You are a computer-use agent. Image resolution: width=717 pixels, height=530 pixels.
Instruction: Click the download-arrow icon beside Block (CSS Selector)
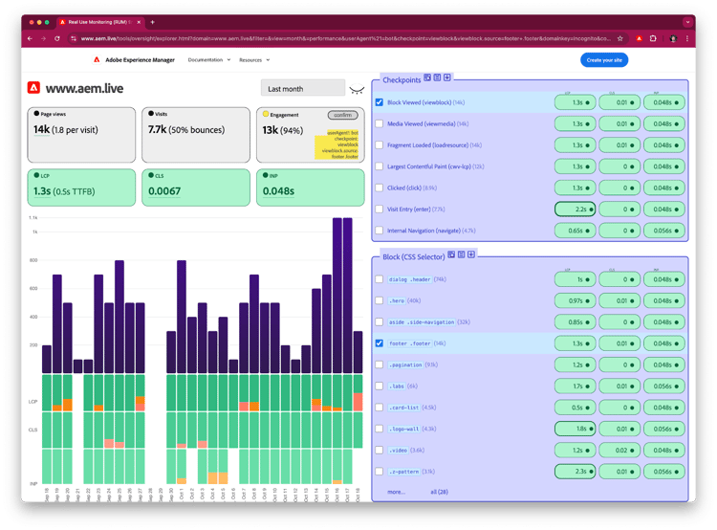(x=471, y=254)
